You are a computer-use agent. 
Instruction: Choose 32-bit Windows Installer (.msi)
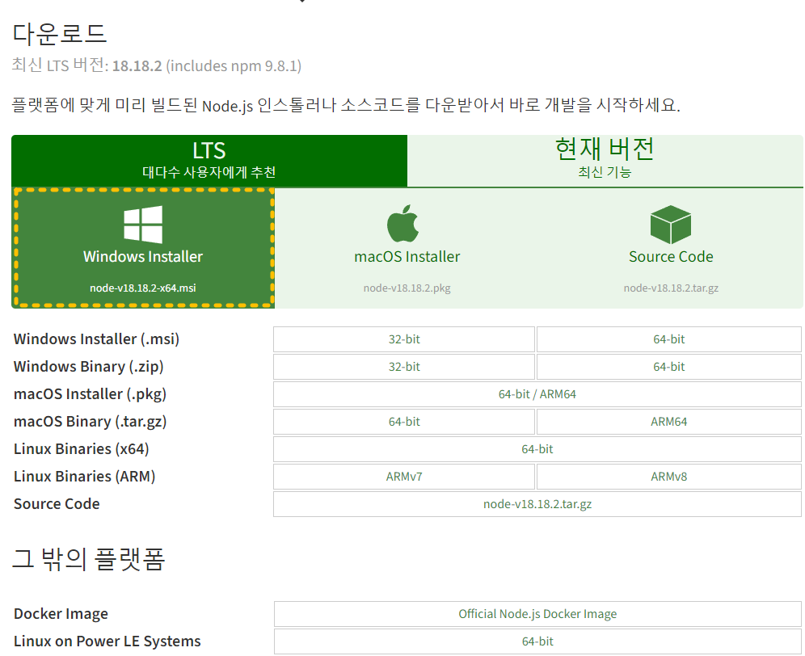click(x=404, y=339)
